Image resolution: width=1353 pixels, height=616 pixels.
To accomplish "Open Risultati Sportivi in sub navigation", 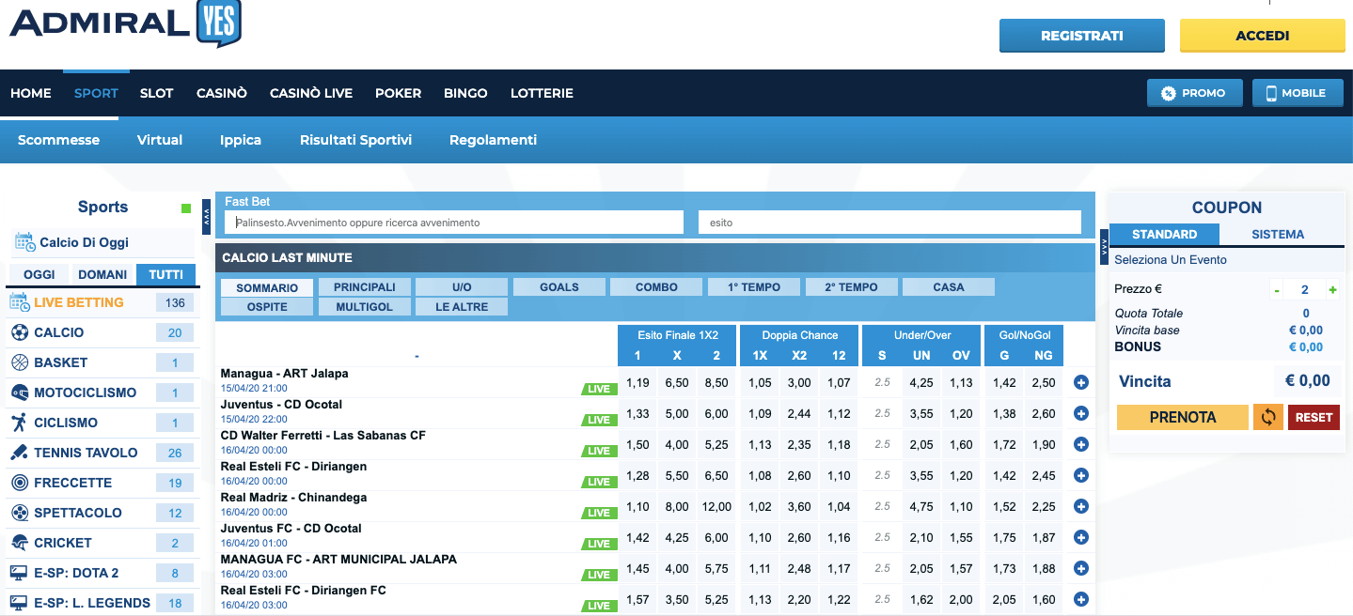I will 355,140.
